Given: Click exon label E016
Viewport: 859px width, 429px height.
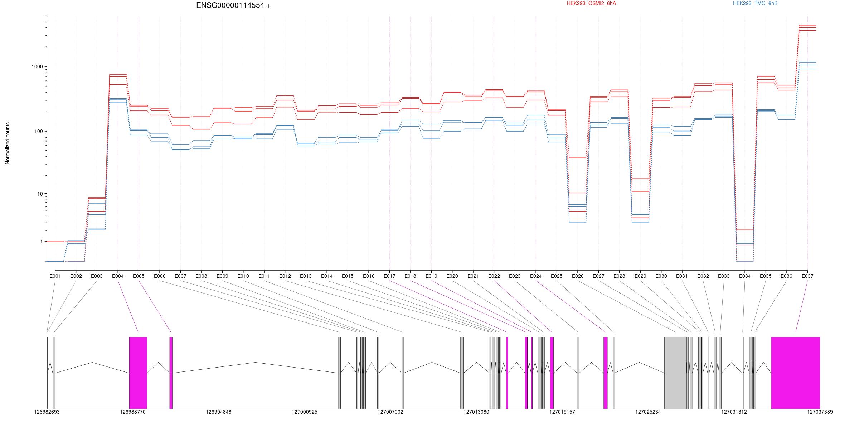Looking at the screenshot, I should 369,276.
